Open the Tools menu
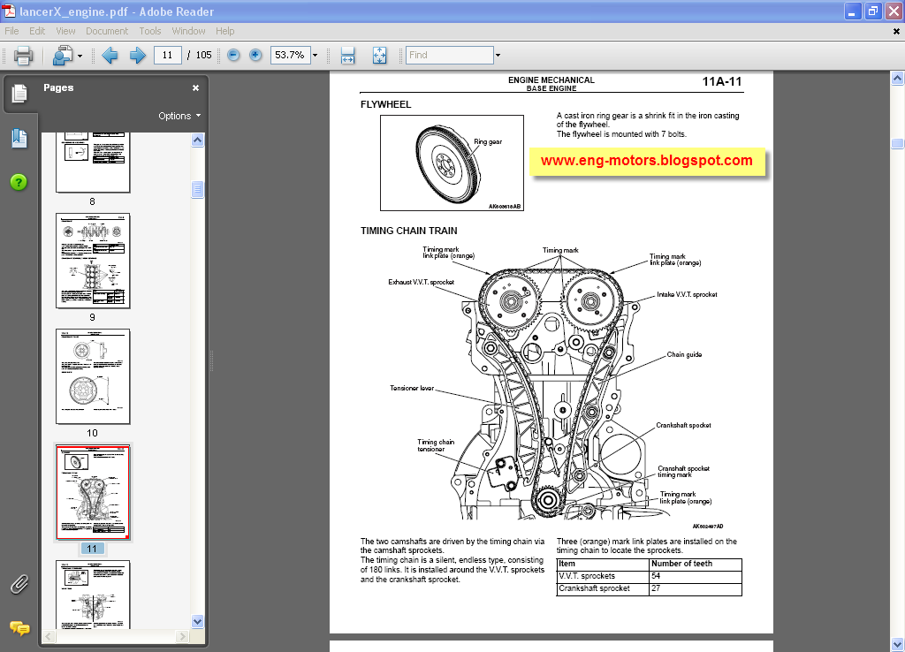 (149, 30)
